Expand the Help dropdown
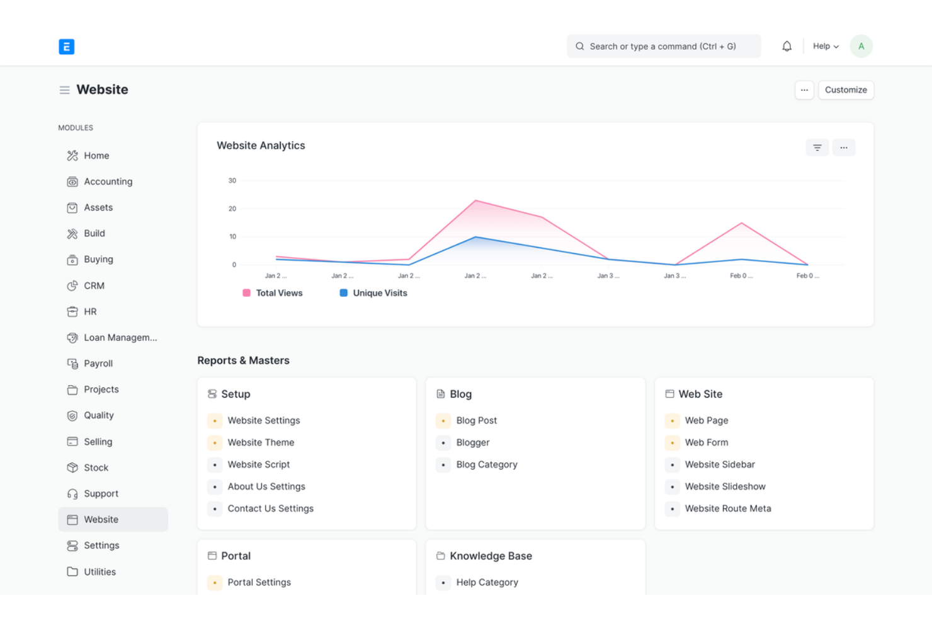The width and height of the screenshot is (932, 622). 825,45
